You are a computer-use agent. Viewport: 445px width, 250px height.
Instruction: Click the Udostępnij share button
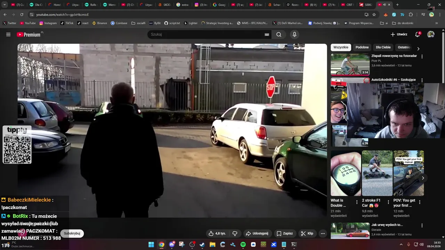coord(257,233)
